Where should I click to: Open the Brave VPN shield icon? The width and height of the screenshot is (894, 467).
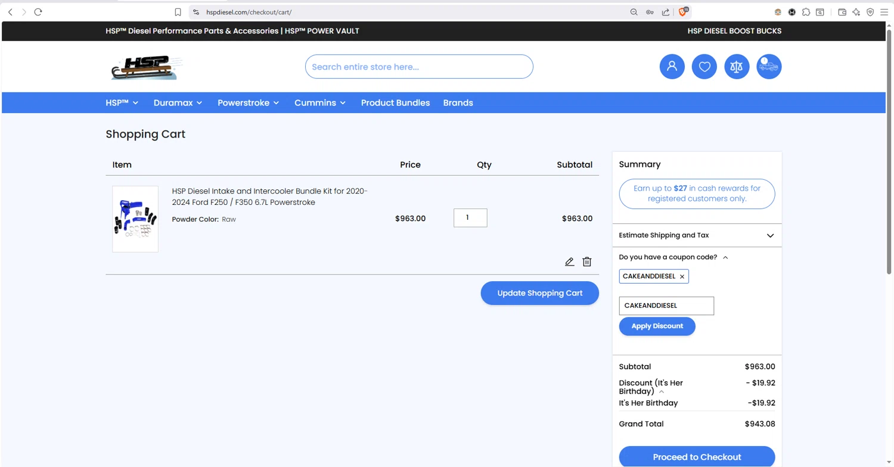click(870, 12)
